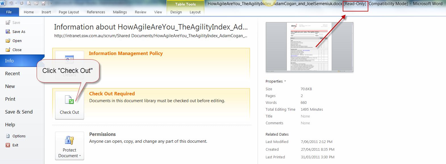Click the Save As disk icon
446x164 pixels.
[8, 32]
